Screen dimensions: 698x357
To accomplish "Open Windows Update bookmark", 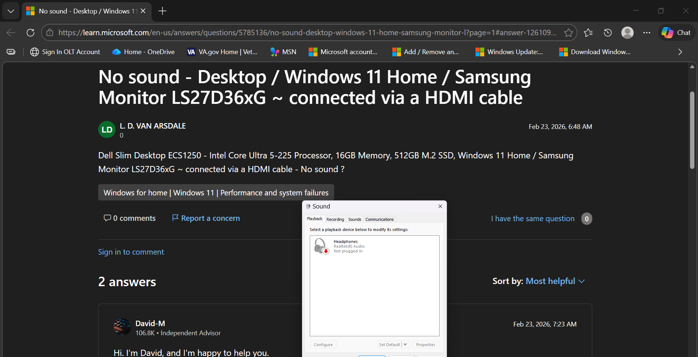I will tap(509, 52).
